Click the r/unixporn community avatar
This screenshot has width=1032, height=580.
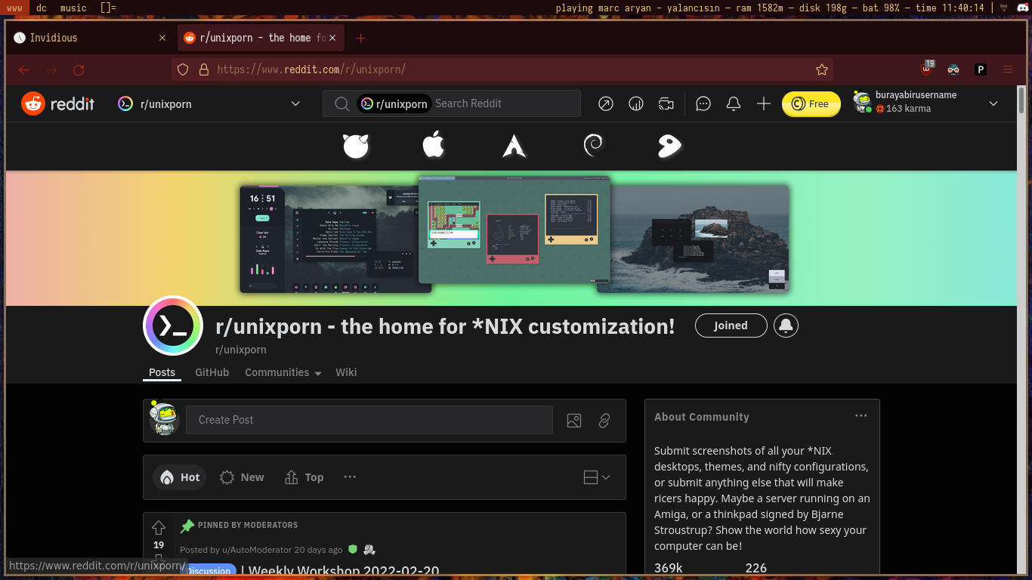[x=173, y=325]
